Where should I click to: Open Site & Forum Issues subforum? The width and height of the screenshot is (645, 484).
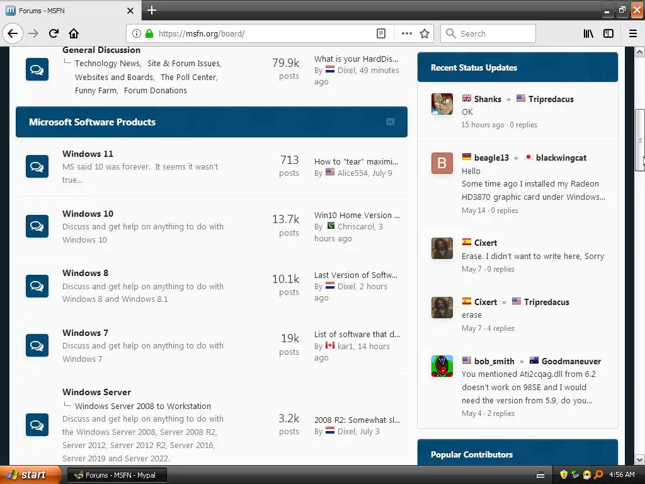point(183,64)
